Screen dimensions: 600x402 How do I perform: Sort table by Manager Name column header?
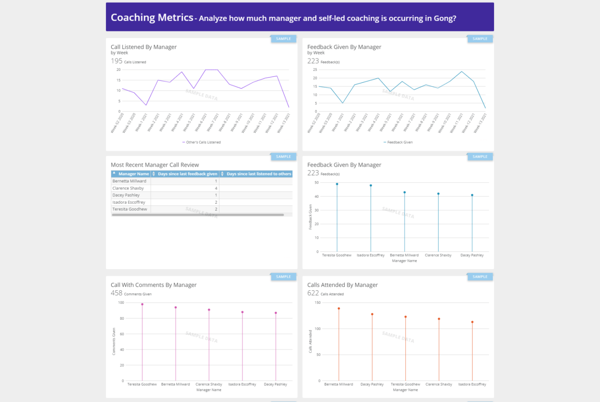click(134, 174)
